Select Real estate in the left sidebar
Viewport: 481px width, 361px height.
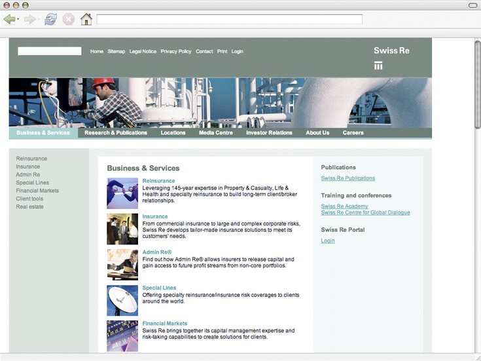pyautogui.click(x=29, y=206)
